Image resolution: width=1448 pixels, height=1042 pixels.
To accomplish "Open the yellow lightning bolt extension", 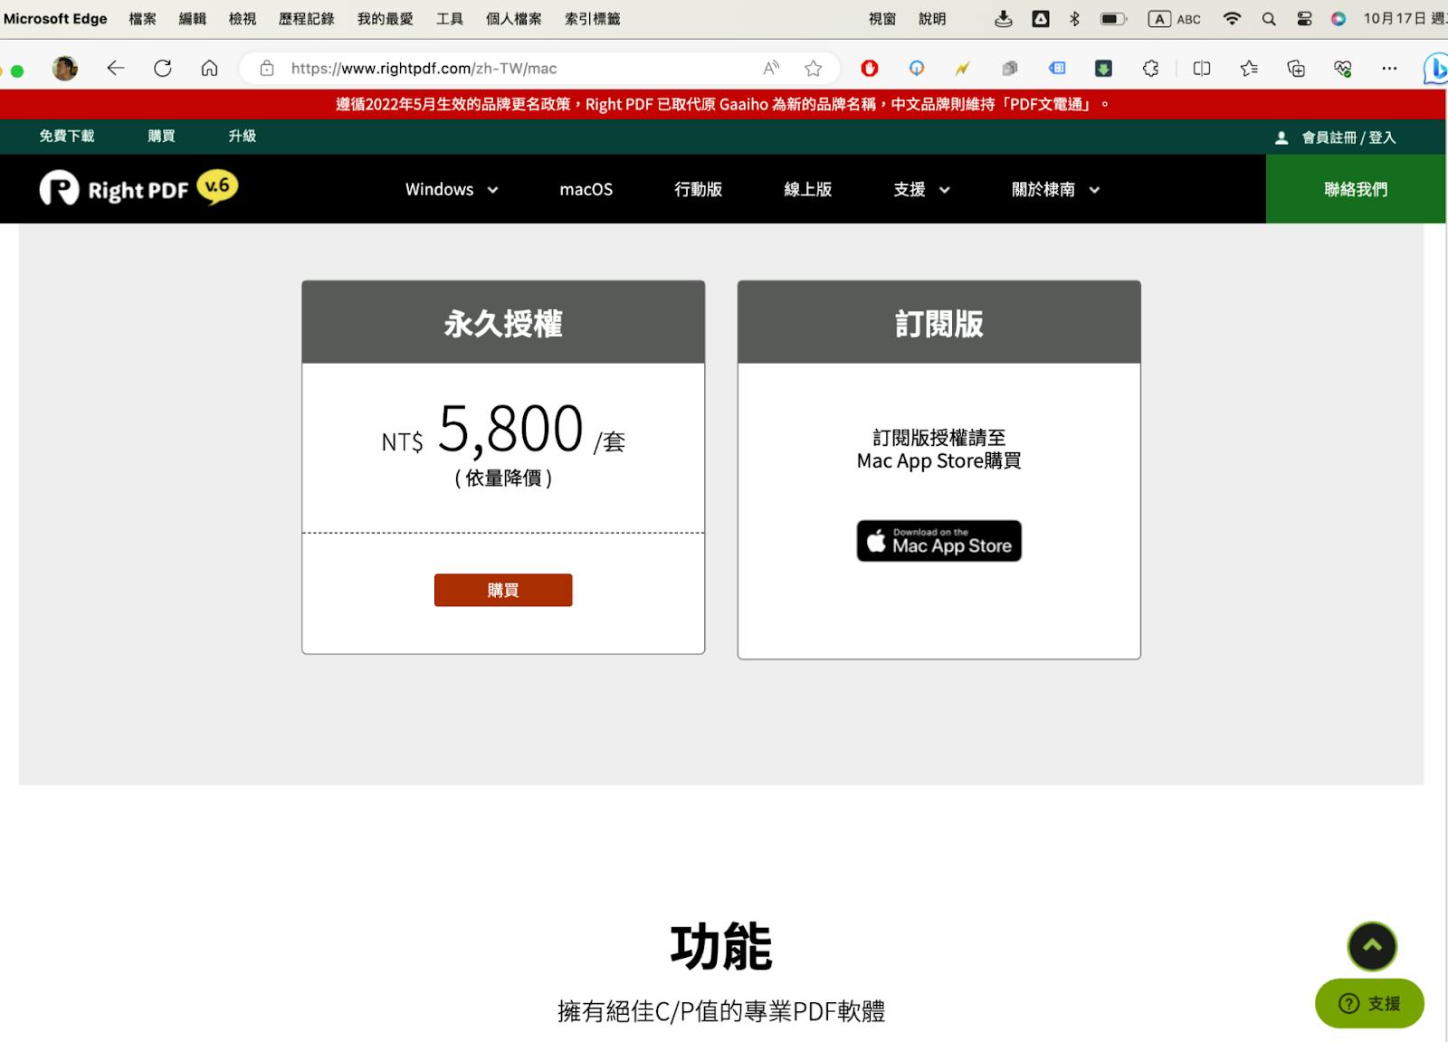I will [x=963, y=68].
